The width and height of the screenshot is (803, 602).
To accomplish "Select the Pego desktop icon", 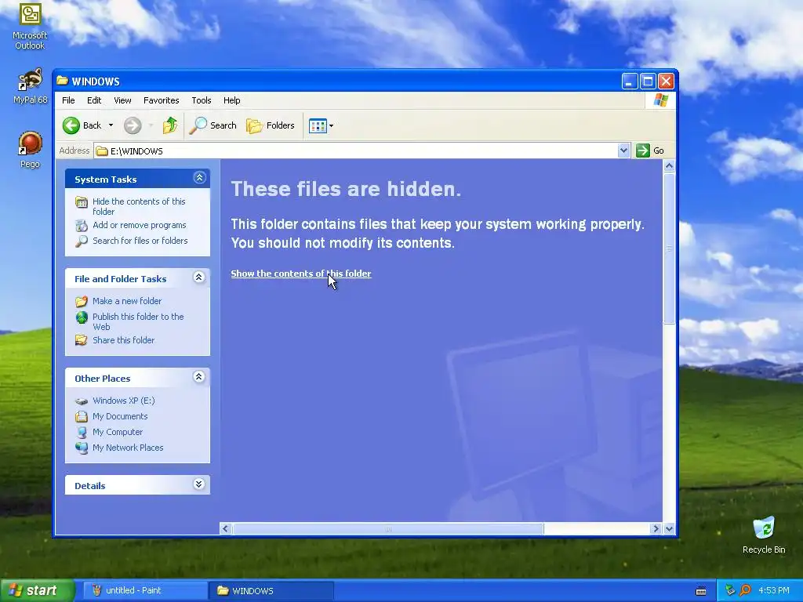I will click(31, 150).
